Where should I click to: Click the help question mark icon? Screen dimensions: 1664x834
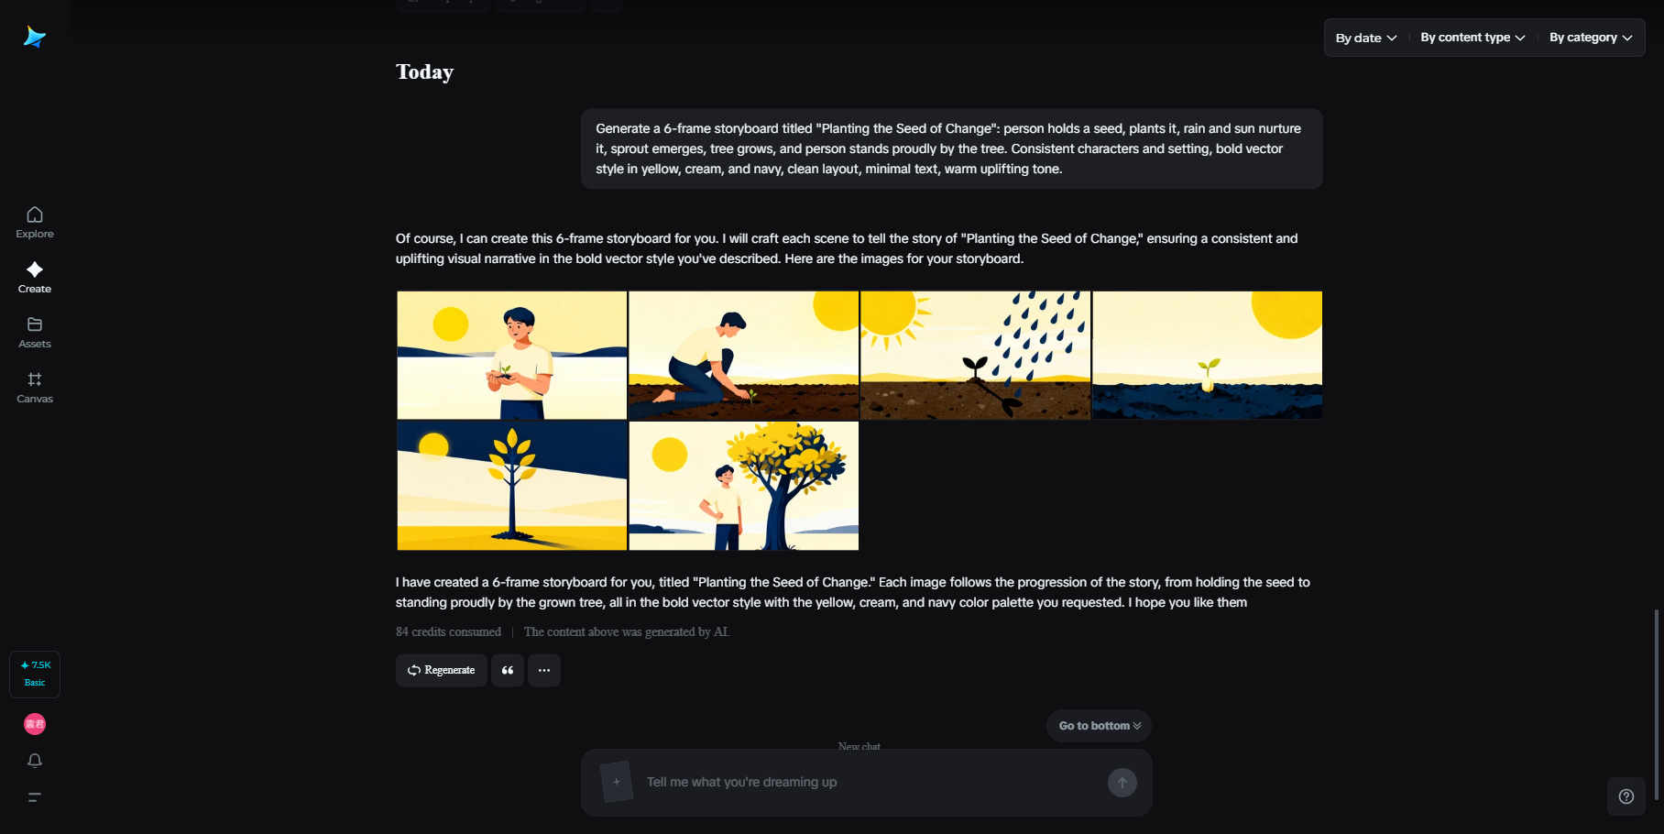(x=1626, y=796)
